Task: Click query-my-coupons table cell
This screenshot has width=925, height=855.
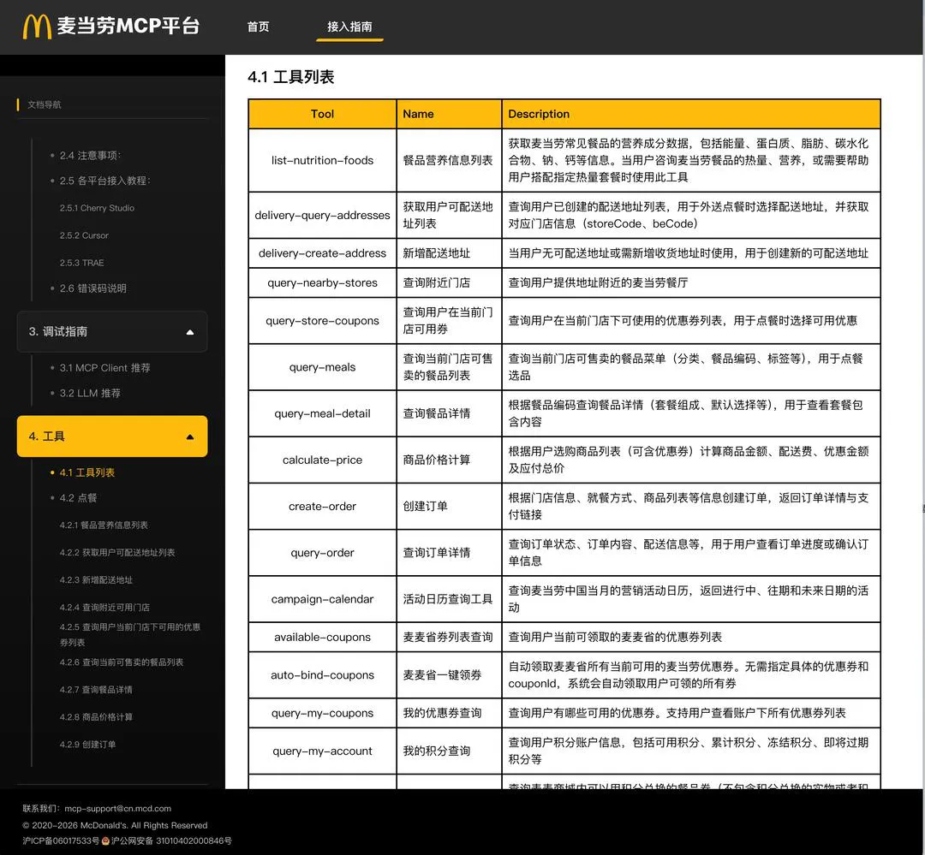Action: [322, 714]
